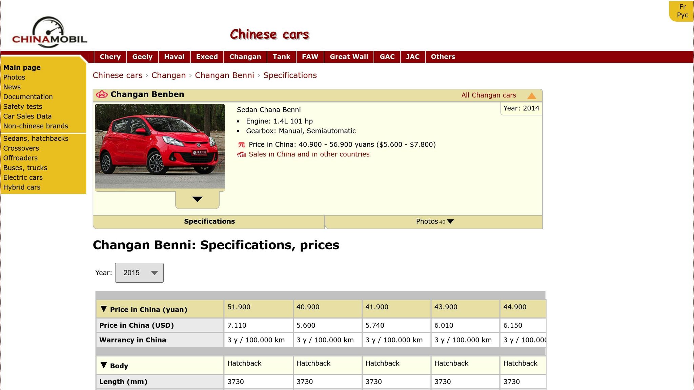Expand photo strip with black down arrow
The image size is (694, 390).
(197, 200)
